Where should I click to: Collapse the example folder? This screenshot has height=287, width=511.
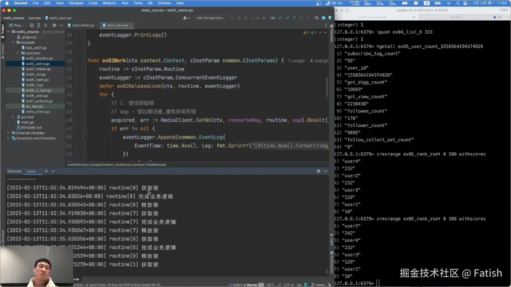[13, 42]
